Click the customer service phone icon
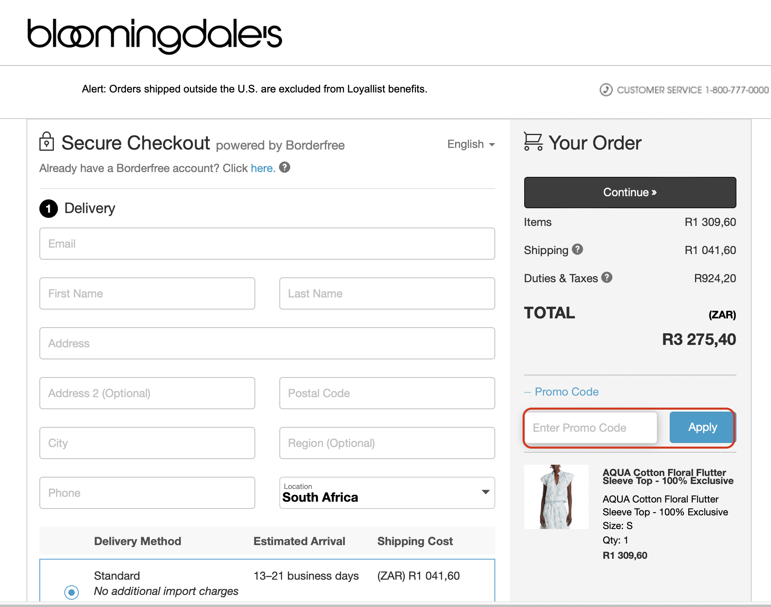 click(x=606, y=90)
